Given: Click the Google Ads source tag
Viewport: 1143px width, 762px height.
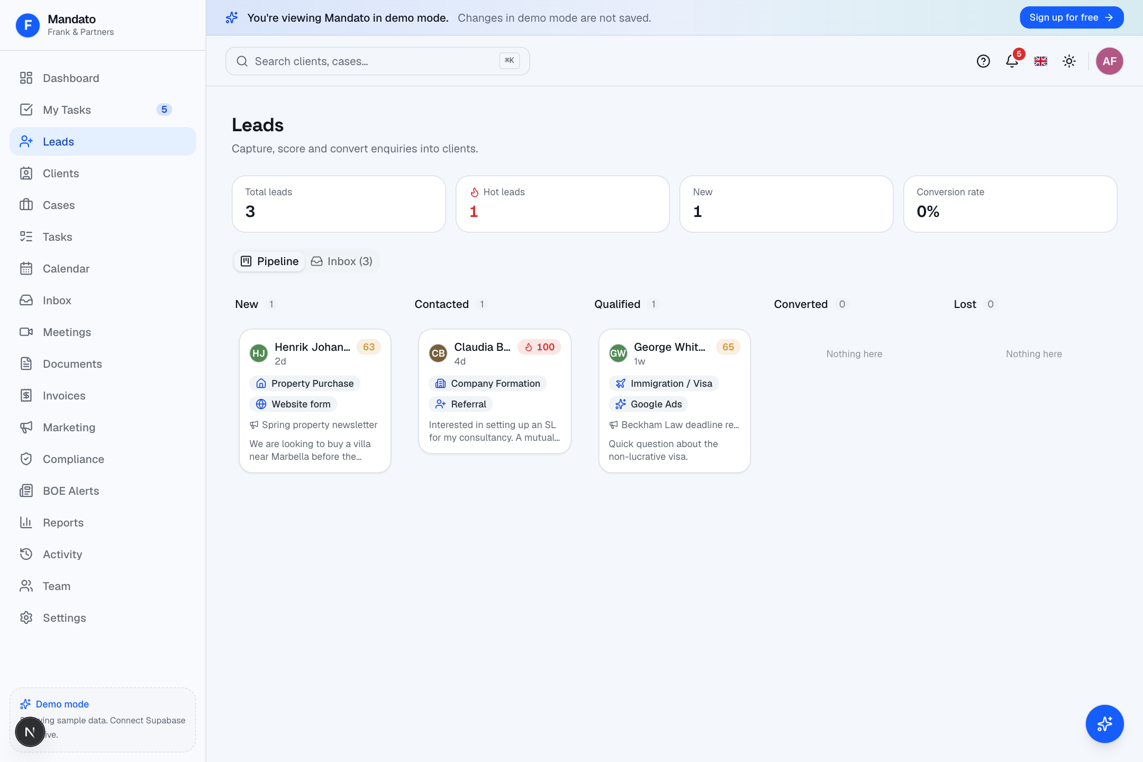Looking at the screenshot, I should click(649, 404).
